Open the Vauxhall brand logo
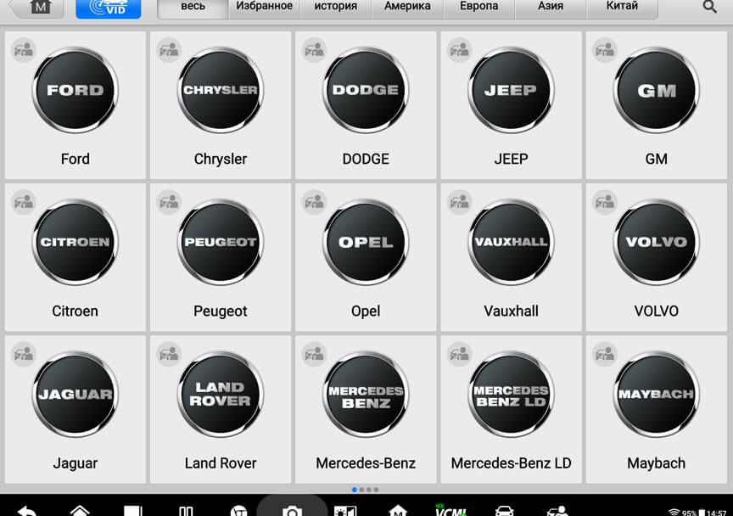 coord(511,242)
